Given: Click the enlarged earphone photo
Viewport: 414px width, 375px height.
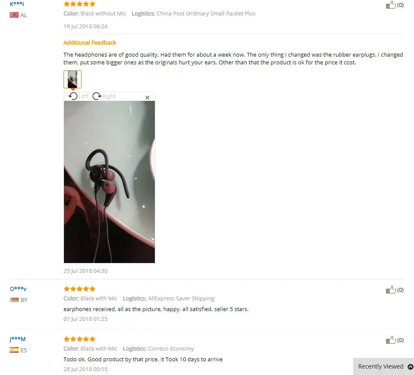Looking at the screenshot, I should pyautogui.click(x=109, y=182).
